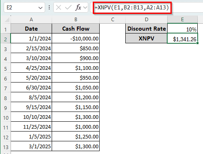Click the Enter checkmark formula icon
Screen dimensions: 203x154
(x=68, y=7)
